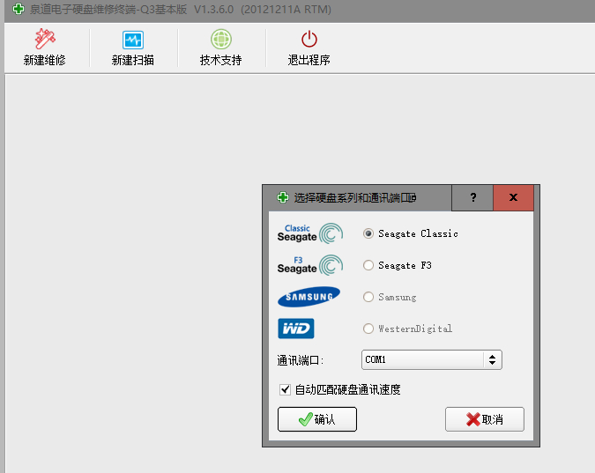Click 退出程序 power icon
Image resolution: width=595 pixels, height=473 pixels.
click(x=309, y=39)
